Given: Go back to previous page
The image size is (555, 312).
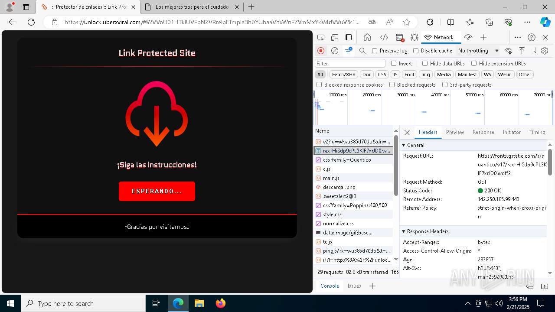Looking at the screenshot, I should click(12, 22).
